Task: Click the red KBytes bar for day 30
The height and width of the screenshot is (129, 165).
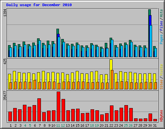Action: point(150,117)
